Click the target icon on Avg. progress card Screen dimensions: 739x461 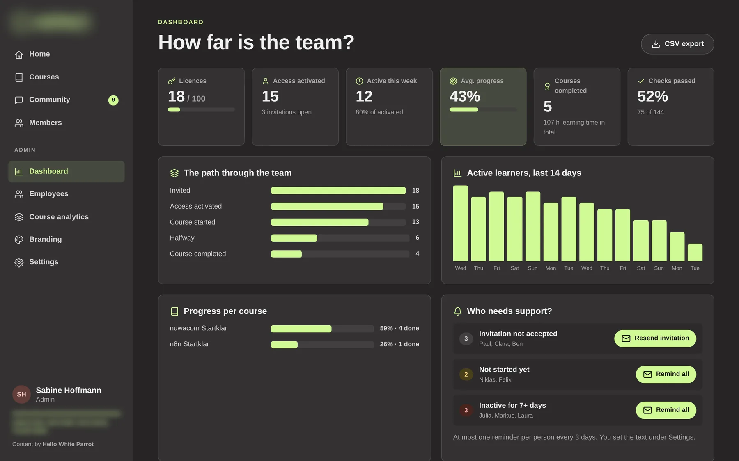(453, 81)
